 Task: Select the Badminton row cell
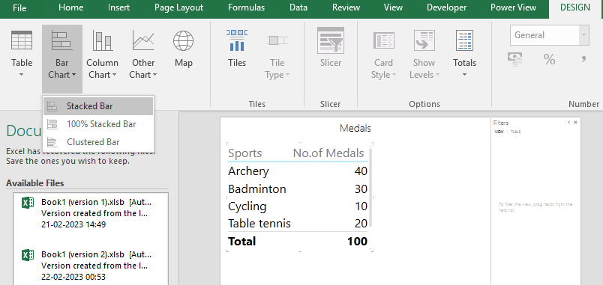point(257,189)
